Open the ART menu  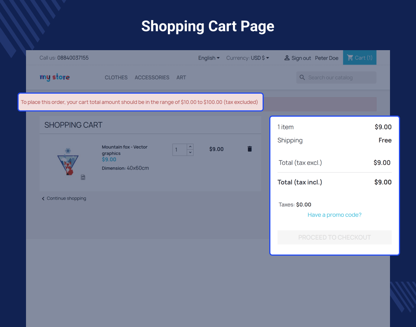point(181,78)
